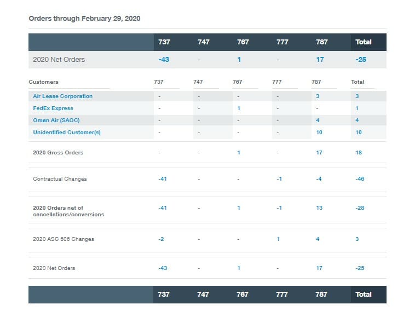Viewport: 415px width, 311px height.
Task: Click the 'Customers' column heading
Action: coord(43,82)
